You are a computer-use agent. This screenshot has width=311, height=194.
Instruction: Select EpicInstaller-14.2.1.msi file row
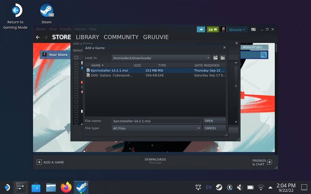pyautogui.click(x=155, y=70)
